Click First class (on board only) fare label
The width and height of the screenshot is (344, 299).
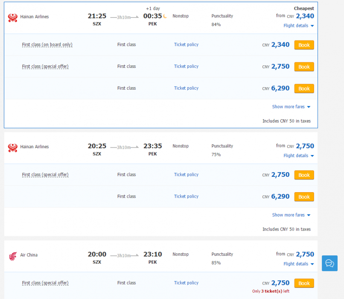point(47,44)
